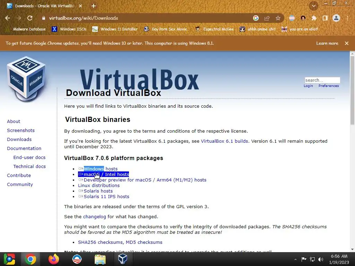The height and width of the screenshot is (266, 355).
Task: Select the Downloads – Oracle VM VirtualBox tab
Action: click(x=44, y=6)
